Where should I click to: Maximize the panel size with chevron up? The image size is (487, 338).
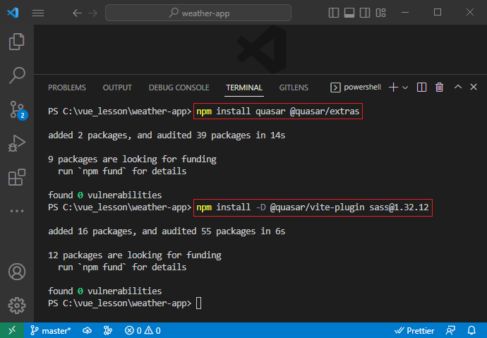tap(458, 87)
